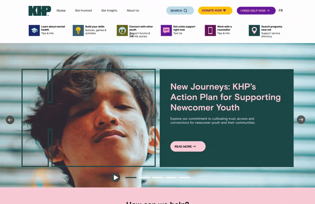Play the carousel slideshow
Viewport: 315px width, 204px height.
pyautogui.click(x=115, y=178)
